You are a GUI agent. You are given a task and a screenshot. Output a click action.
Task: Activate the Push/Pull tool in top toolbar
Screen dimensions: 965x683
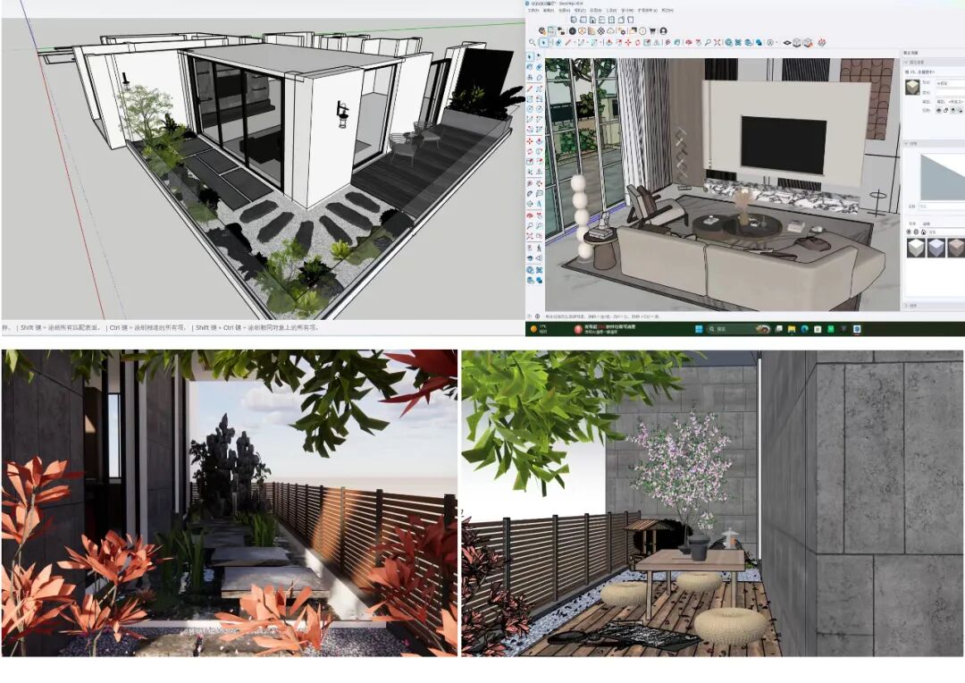pos(608,43)
